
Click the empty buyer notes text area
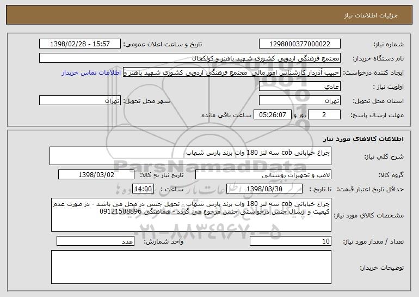point(191,267)
